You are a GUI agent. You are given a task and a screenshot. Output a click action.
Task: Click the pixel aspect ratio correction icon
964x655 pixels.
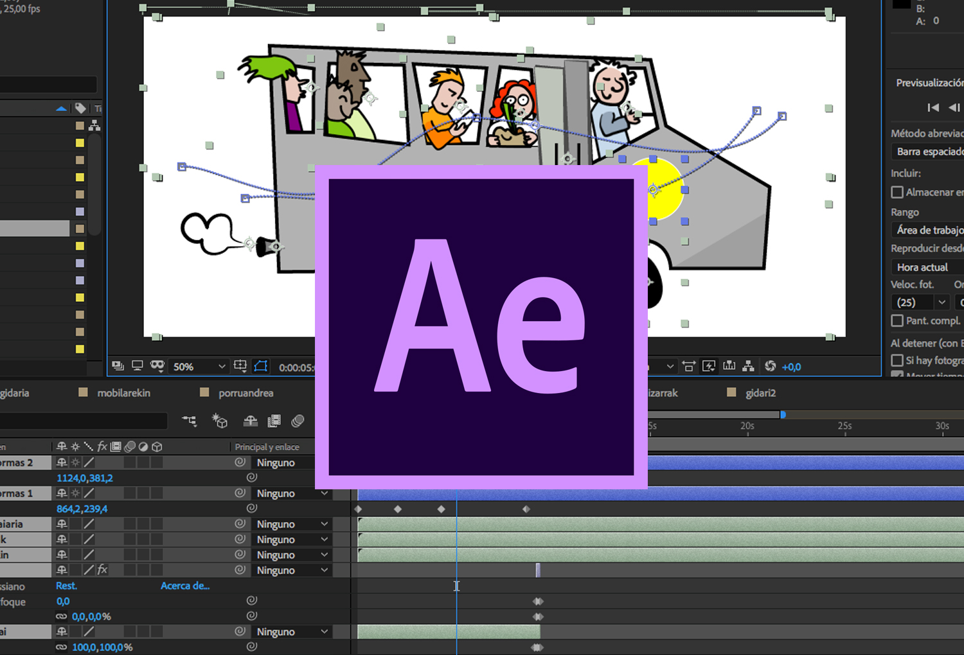[688, 367]
